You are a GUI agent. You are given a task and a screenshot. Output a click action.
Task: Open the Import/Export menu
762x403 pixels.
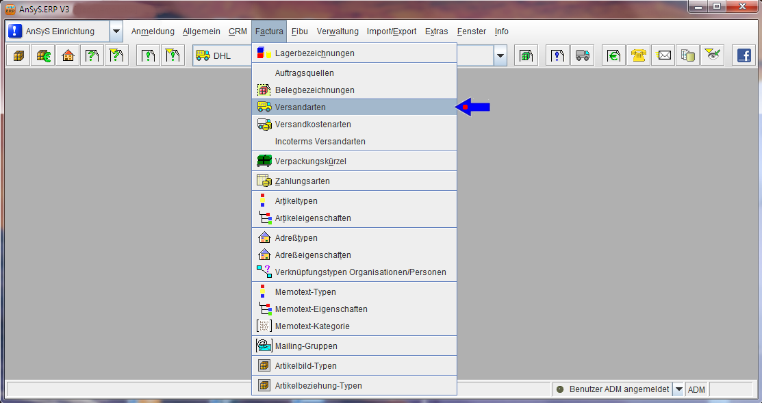(391, 31)
